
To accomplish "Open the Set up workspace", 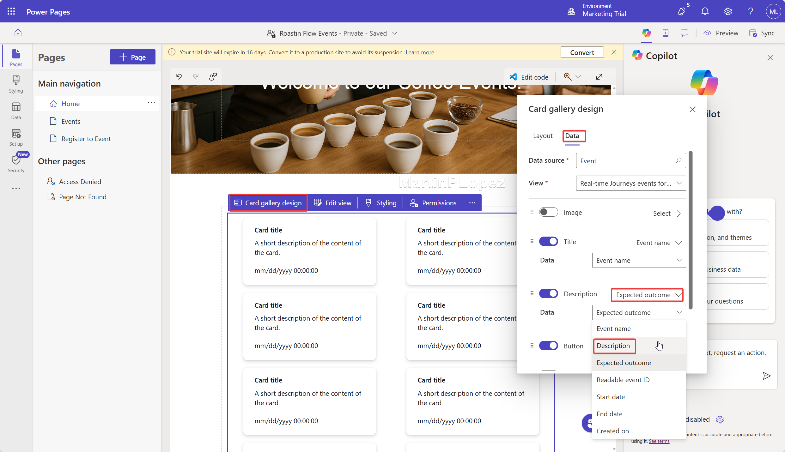I will [x=16, y=136].
